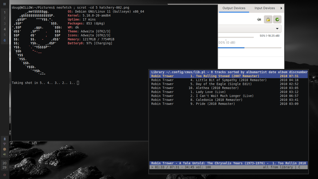Click 'all from library' in cmus status bar
This screenshot has width=318, height=179.
point(278,167)
